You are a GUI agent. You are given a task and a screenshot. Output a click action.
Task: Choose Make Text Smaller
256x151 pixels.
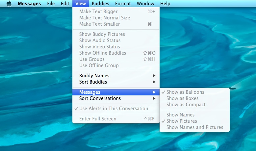(x=116, y=24)
